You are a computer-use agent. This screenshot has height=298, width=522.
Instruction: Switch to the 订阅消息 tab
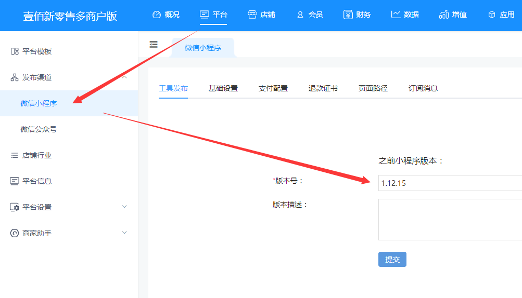coord(423,88)
